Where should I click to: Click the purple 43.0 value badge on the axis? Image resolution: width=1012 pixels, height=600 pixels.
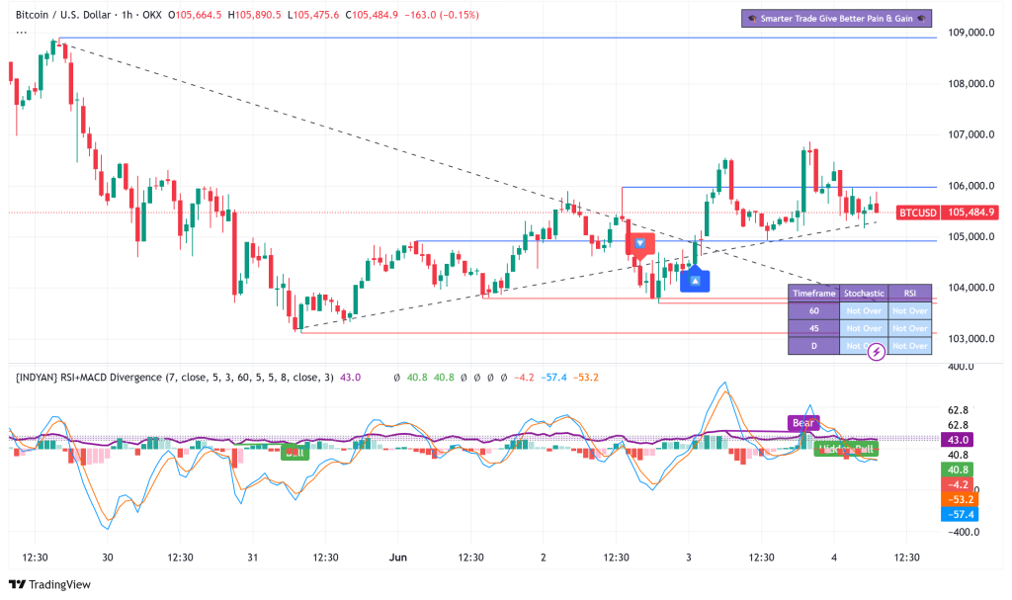click(x=957, y=440)
